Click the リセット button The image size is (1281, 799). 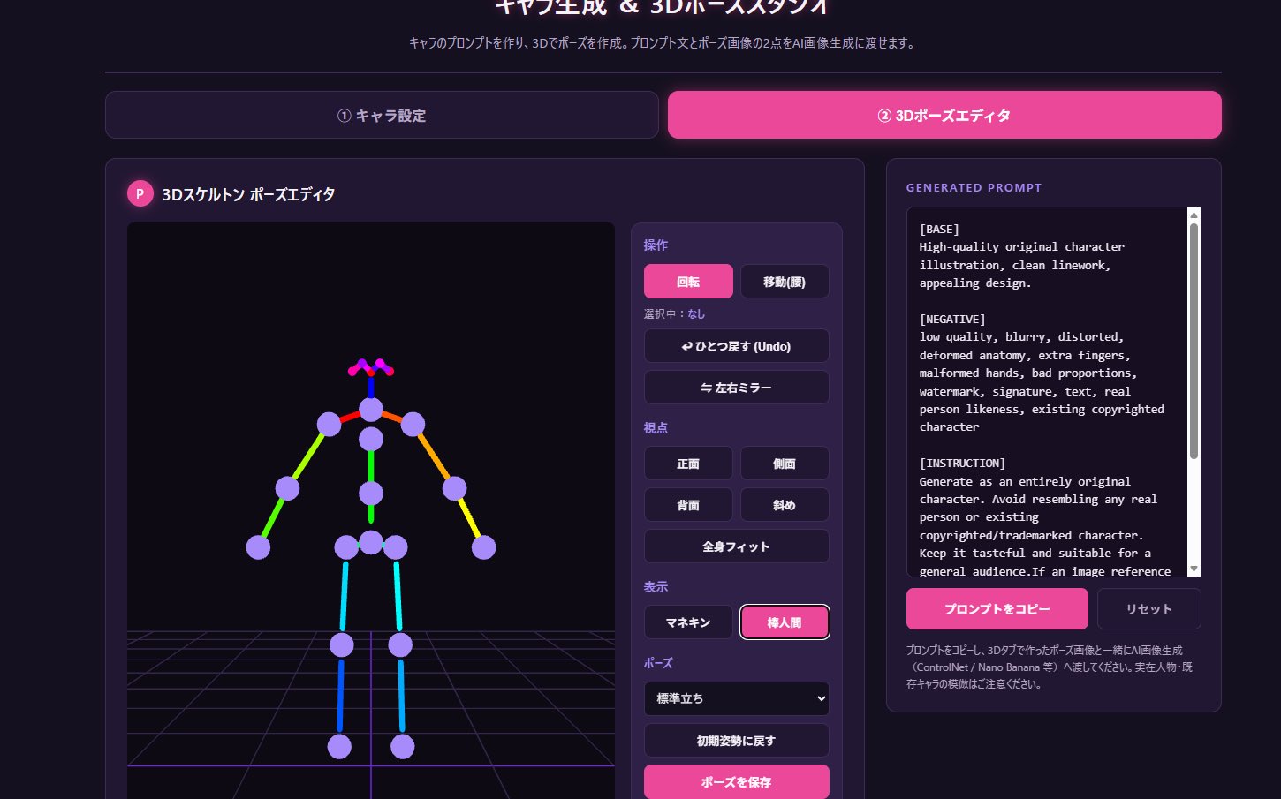coord(1149,609)
